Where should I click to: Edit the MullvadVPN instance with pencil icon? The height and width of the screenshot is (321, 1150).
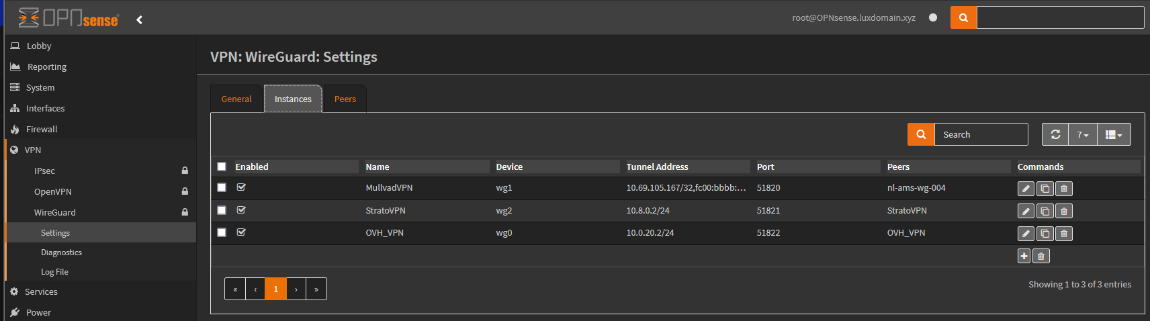point(1026,189)
